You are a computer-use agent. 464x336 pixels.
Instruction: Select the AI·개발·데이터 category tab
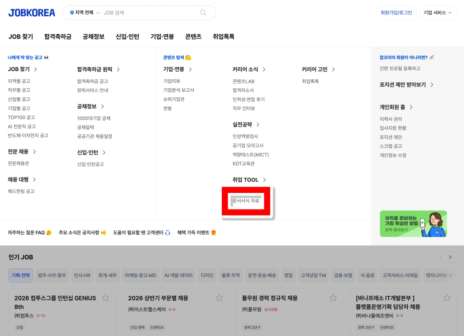coord(178,276)
